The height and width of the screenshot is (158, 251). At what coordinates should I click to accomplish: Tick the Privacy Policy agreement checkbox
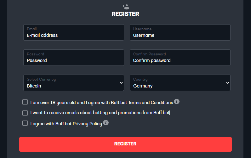point(25,123)
